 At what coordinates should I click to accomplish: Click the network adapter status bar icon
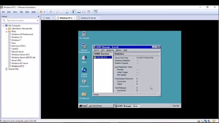[x=205, y=121]
